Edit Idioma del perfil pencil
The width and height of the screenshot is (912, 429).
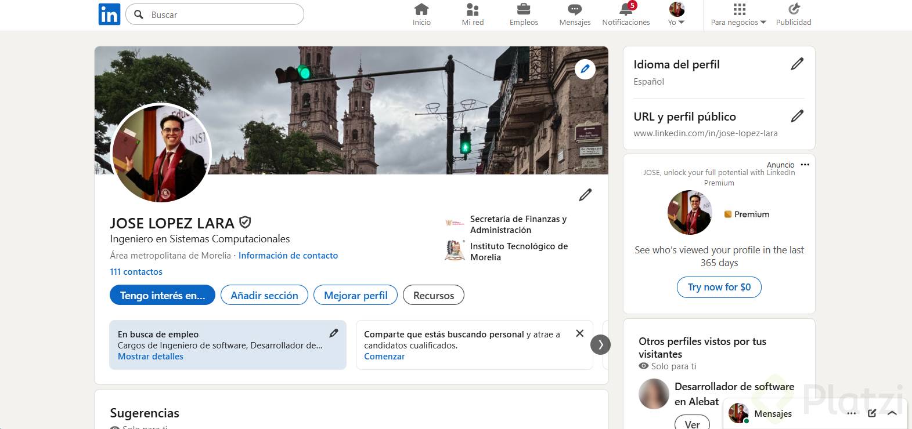pyautogui.click(x=797, y=64)
